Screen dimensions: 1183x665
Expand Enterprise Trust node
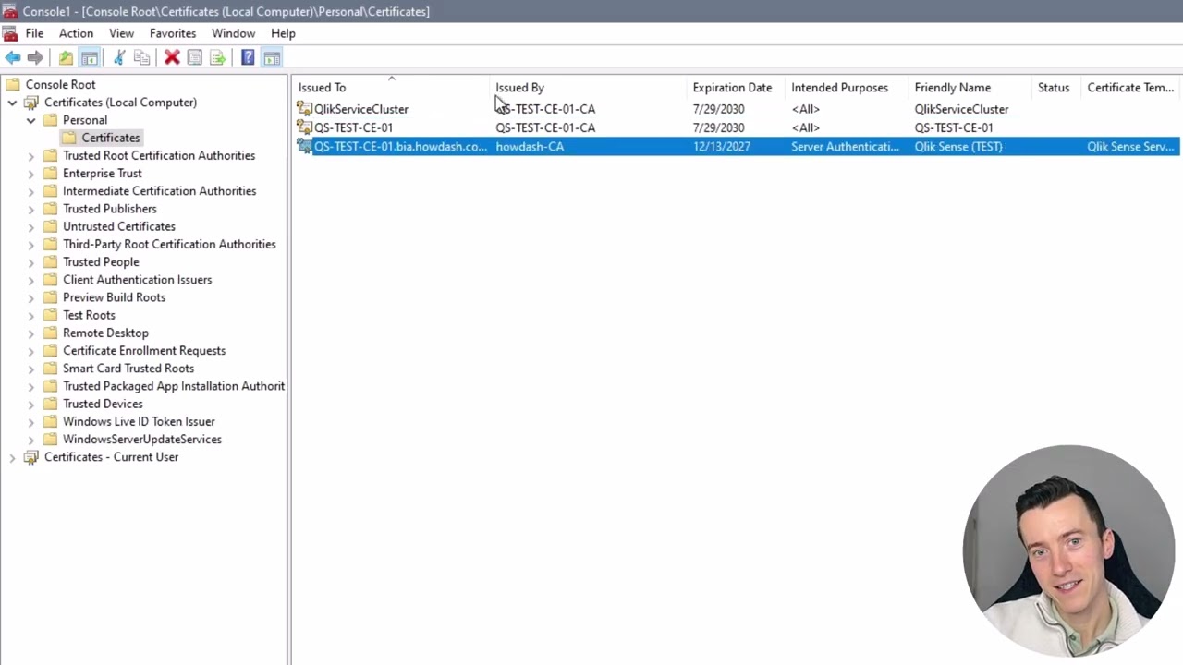point(30,174)
